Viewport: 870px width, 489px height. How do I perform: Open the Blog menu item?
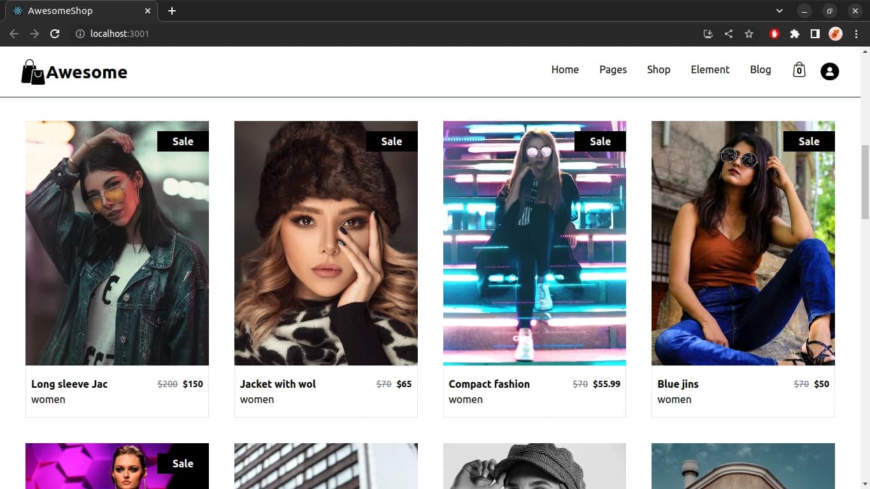(x=760, y=69)
